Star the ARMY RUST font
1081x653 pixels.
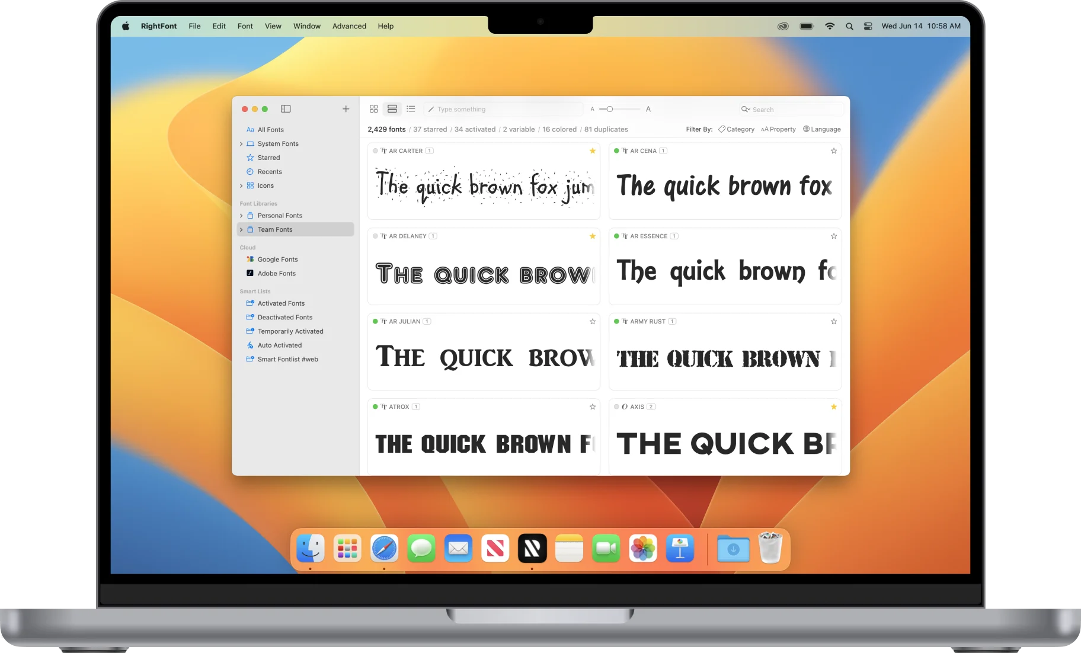coord(834,322)
